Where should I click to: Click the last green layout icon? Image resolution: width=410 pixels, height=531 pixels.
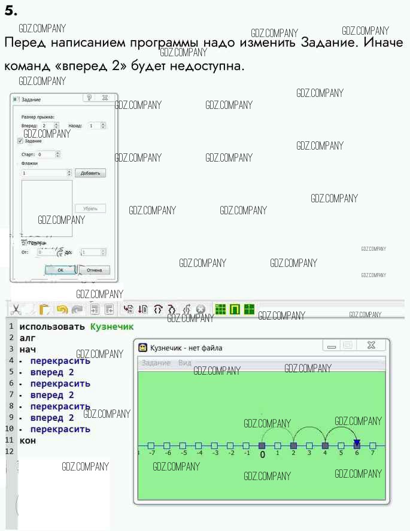[249, 309]
